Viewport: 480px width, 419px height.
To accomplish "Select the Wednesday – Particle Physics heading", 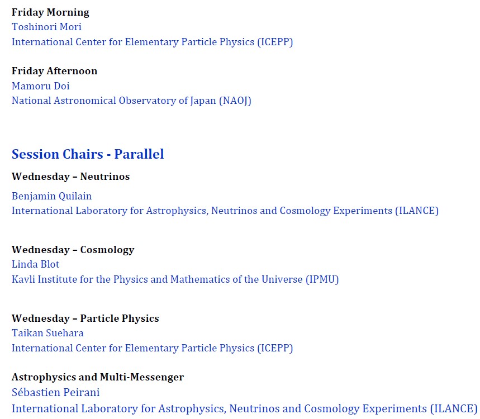I will 85,318.
